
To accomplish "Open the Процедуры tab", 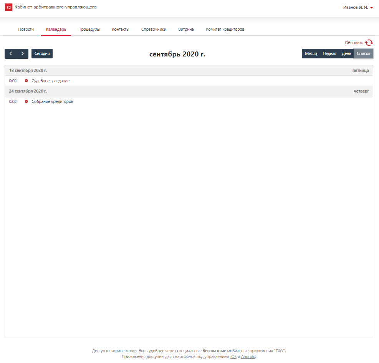I will point(89,29).
